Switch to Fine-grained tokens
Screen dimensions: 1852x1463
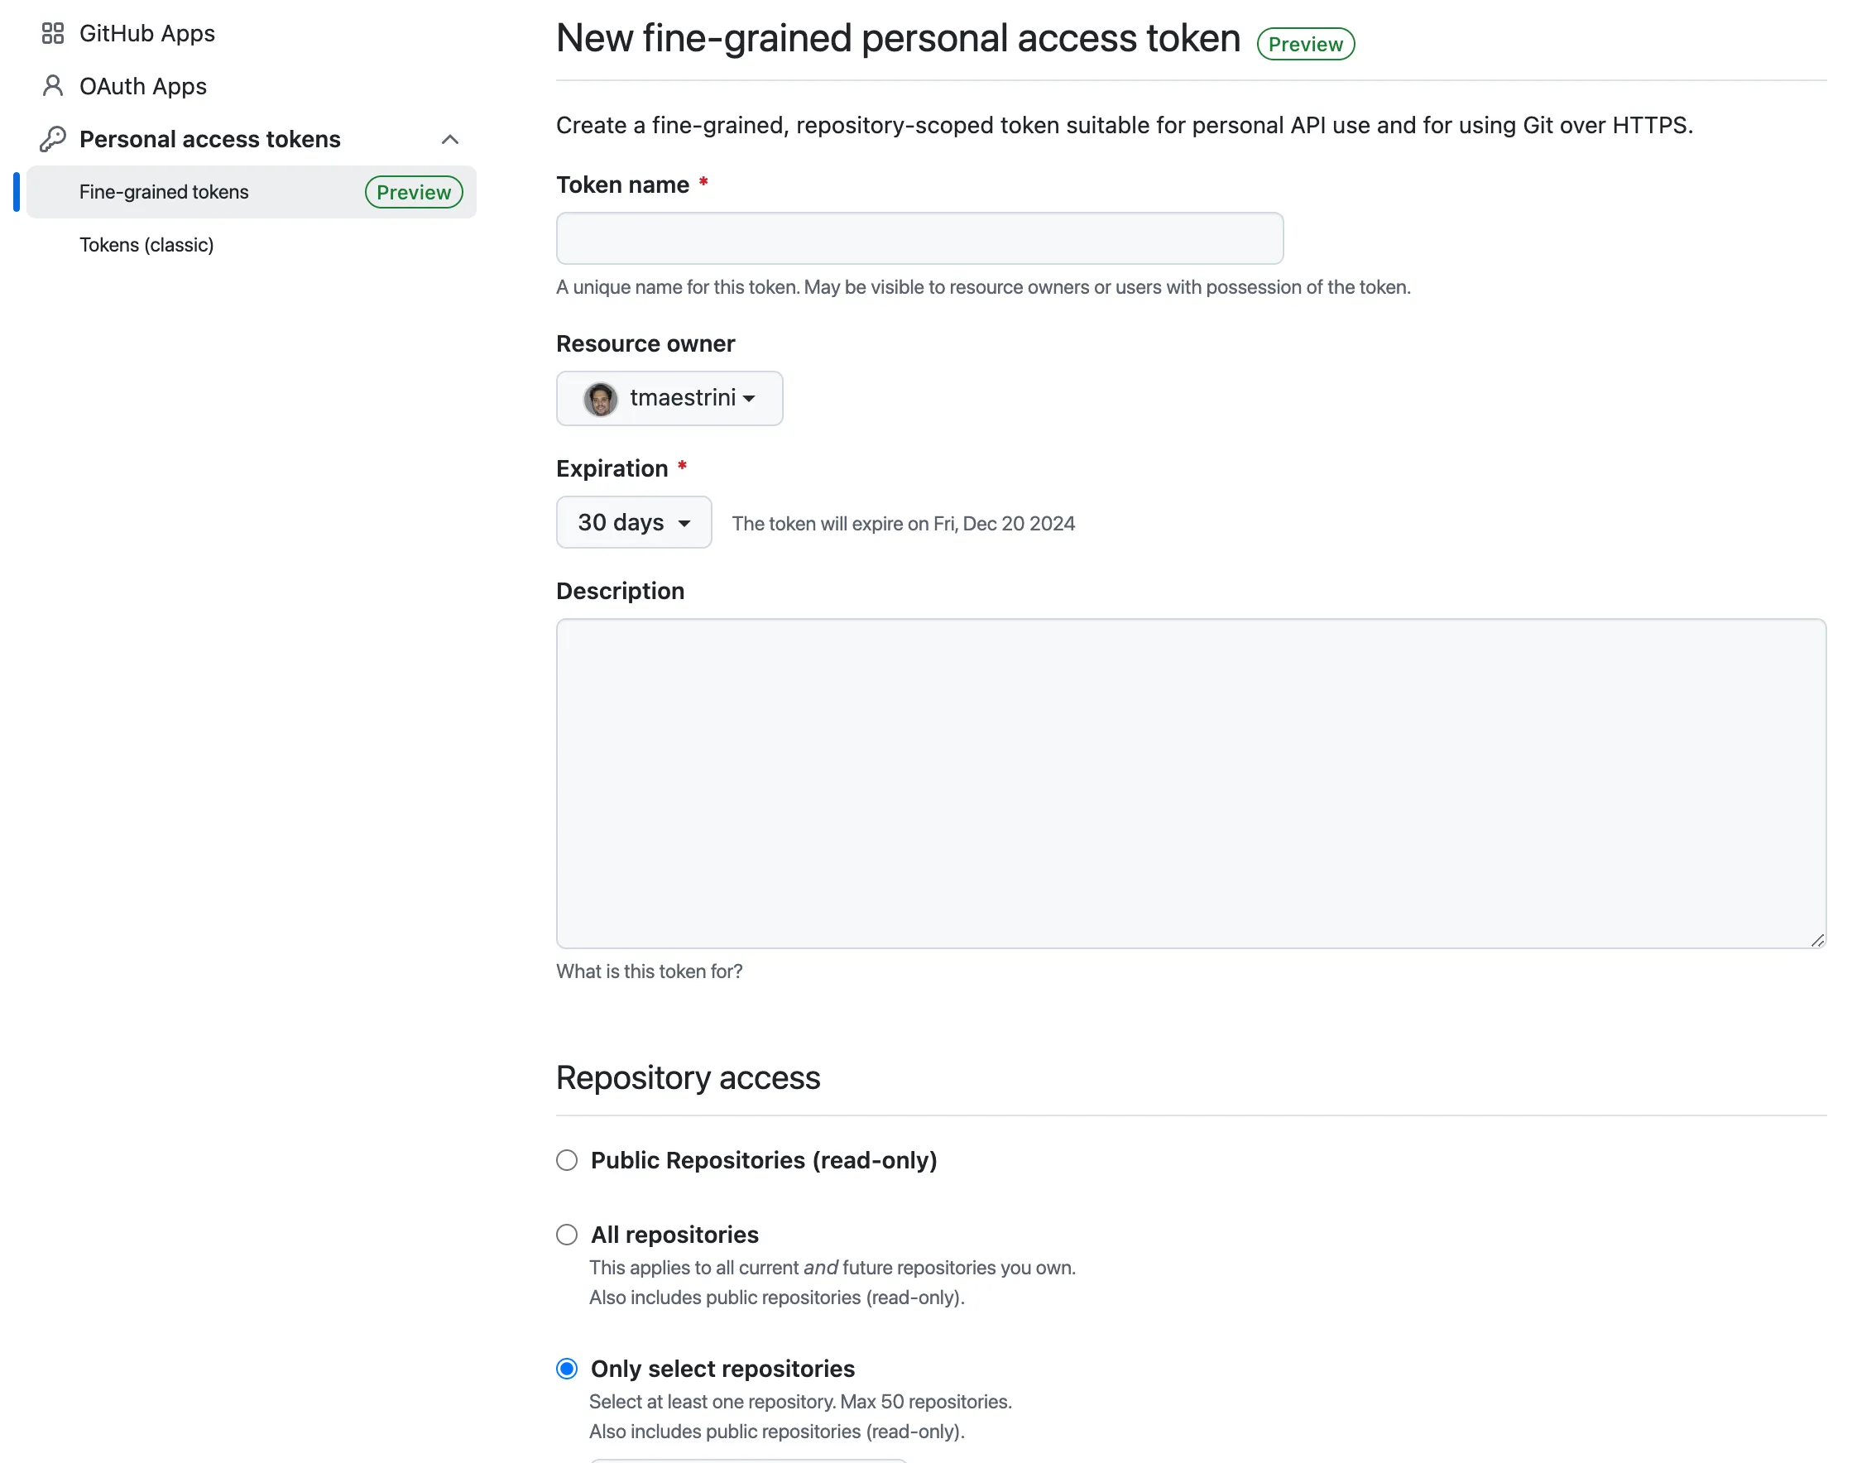163,192
